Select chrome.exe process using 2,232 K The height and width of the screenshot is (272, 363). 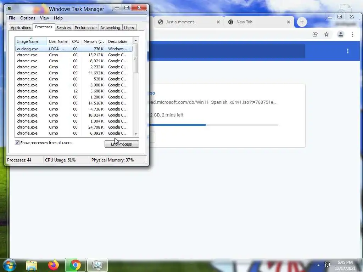(74, 67)
